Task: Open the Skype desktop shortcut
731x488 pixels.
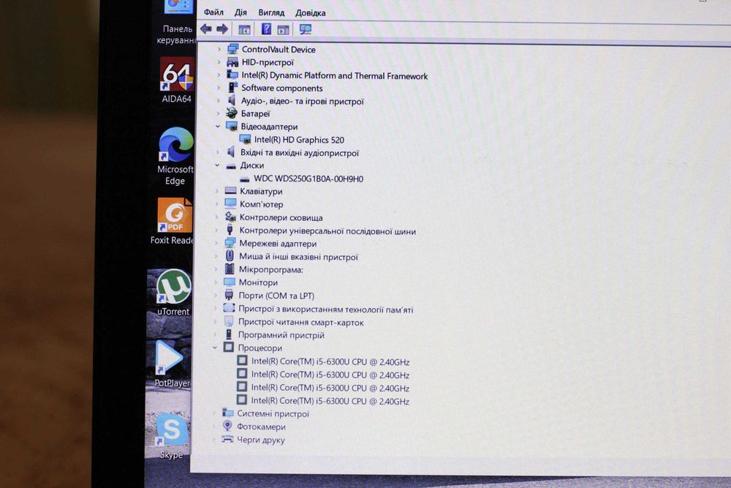Action: 170,436
